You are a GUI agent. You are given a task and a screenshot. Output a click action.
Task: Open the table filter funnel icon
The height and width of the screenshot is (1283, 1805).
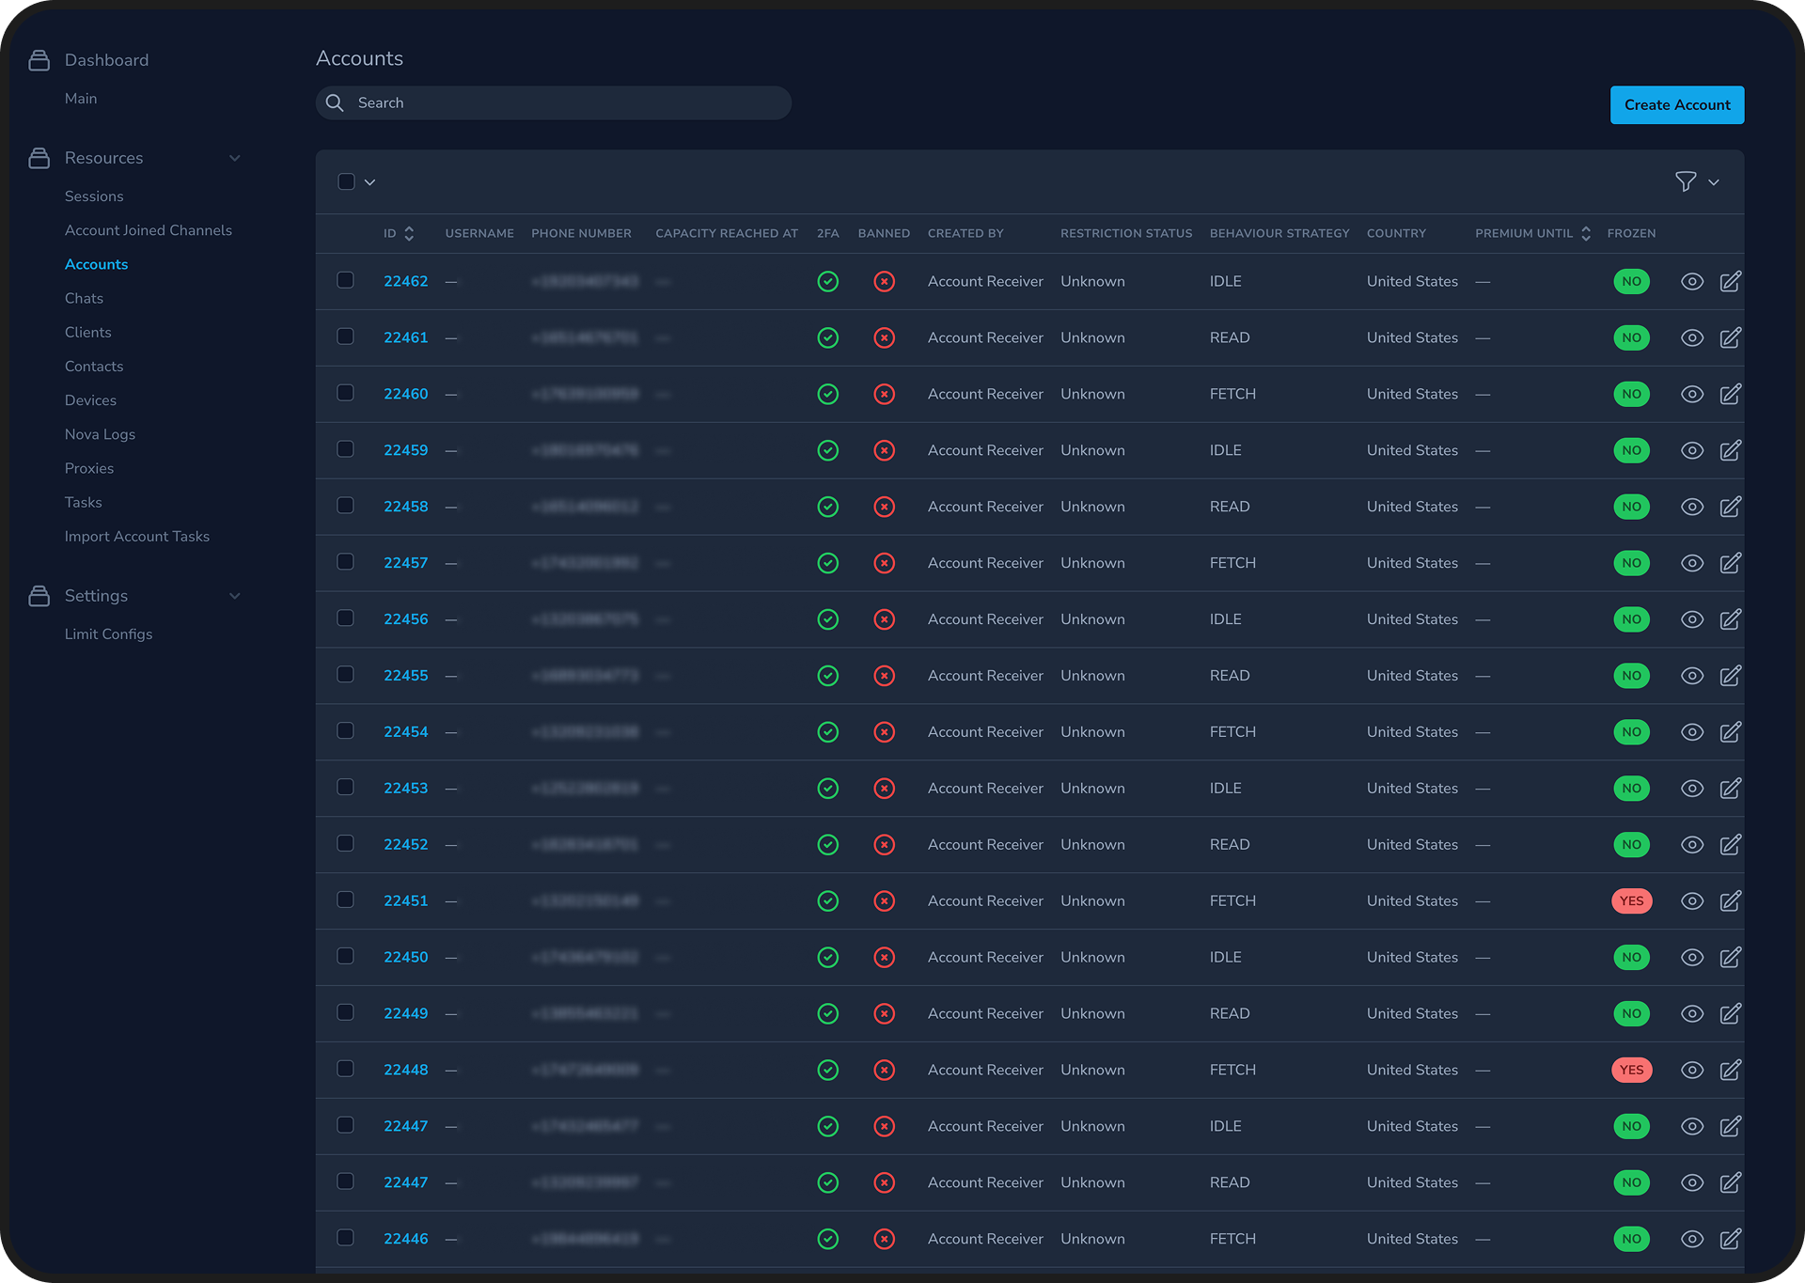[1686, 181]
